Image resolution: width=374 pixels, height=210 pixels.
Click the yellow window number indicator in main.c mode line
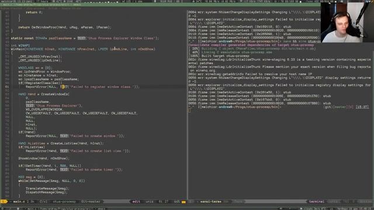pos(4,202)
